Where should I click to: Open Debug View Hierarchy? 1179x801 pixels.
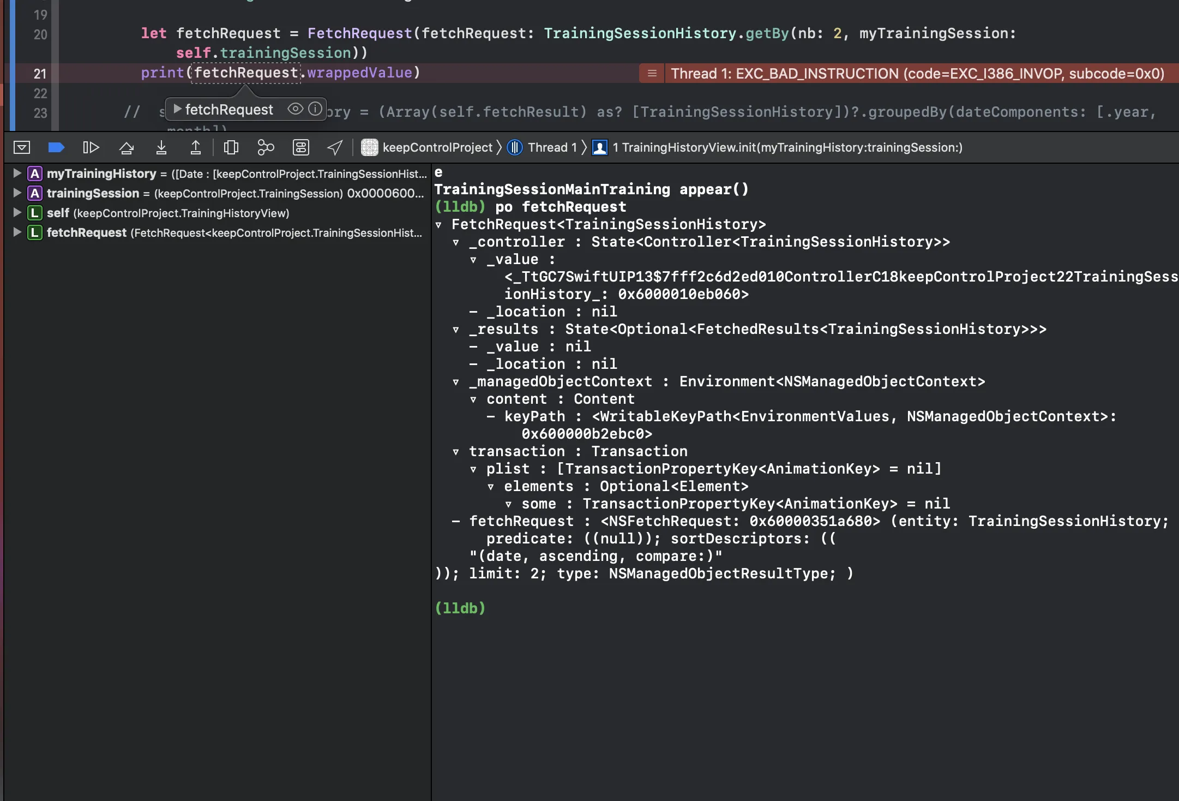pos(231,147)
